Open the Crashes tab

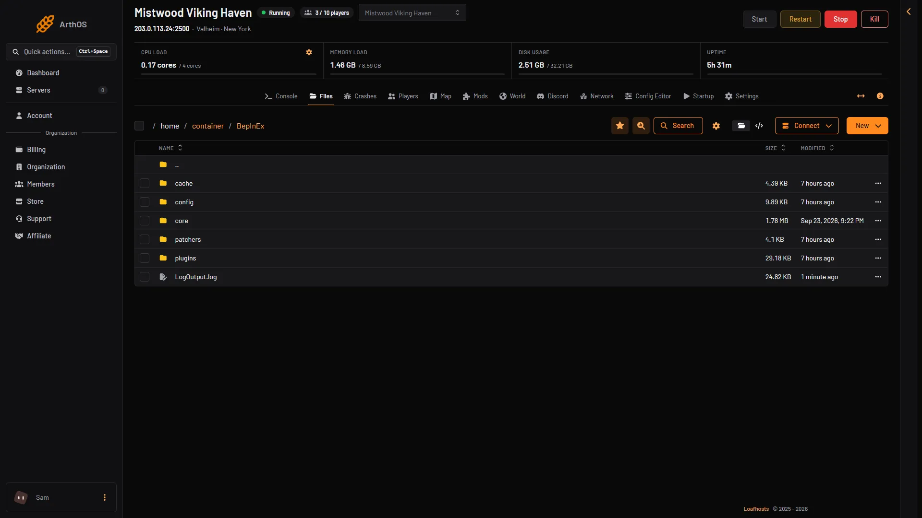click(x=360, y=96)
